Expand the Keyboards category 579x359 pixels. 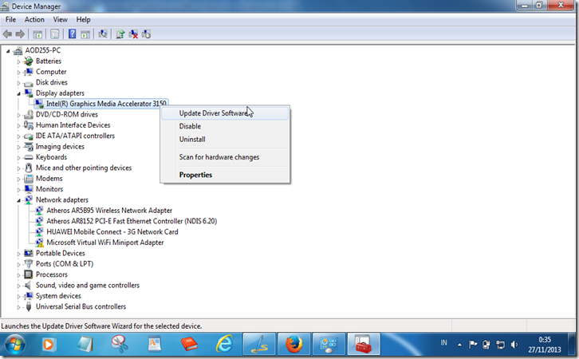(x=18, y=158)
